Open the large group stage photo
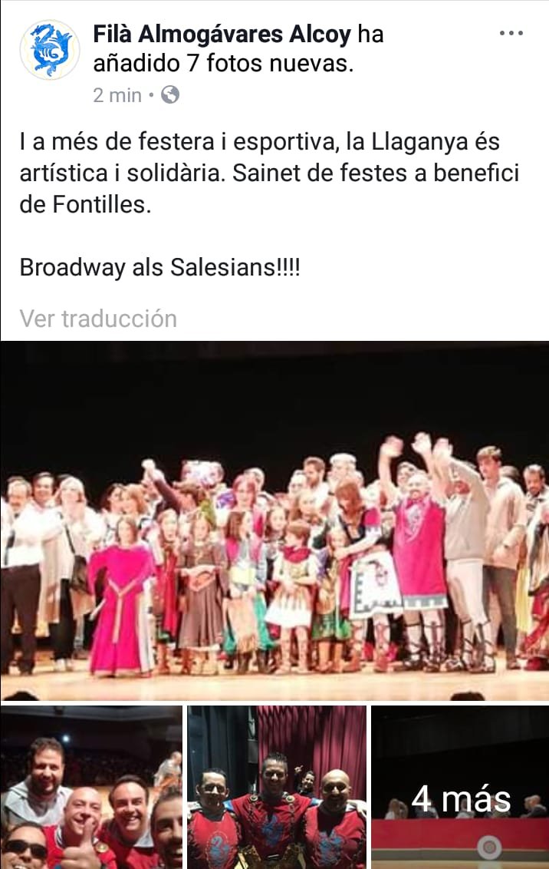This screenshot has height=869, width=549. pyautogui.click(x=274, y=521)
